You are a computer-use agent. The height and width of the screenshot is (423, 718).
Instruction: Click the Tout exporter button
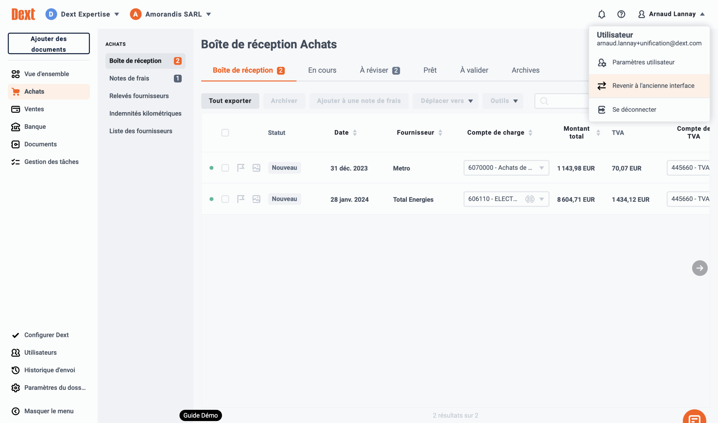pyautogui.click(x=230, y=101)
